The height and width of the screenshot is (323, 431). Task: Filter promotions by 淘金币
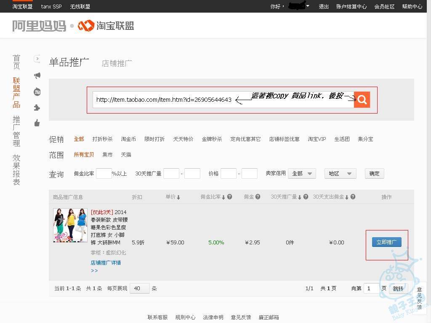coord(128,139)
